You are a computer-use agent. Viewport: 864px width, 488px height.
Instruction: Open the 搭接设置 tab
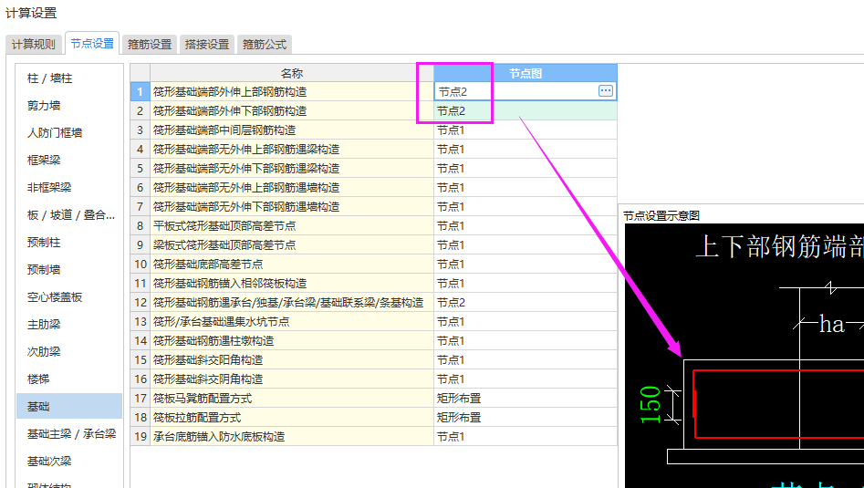tap(206, 45)
